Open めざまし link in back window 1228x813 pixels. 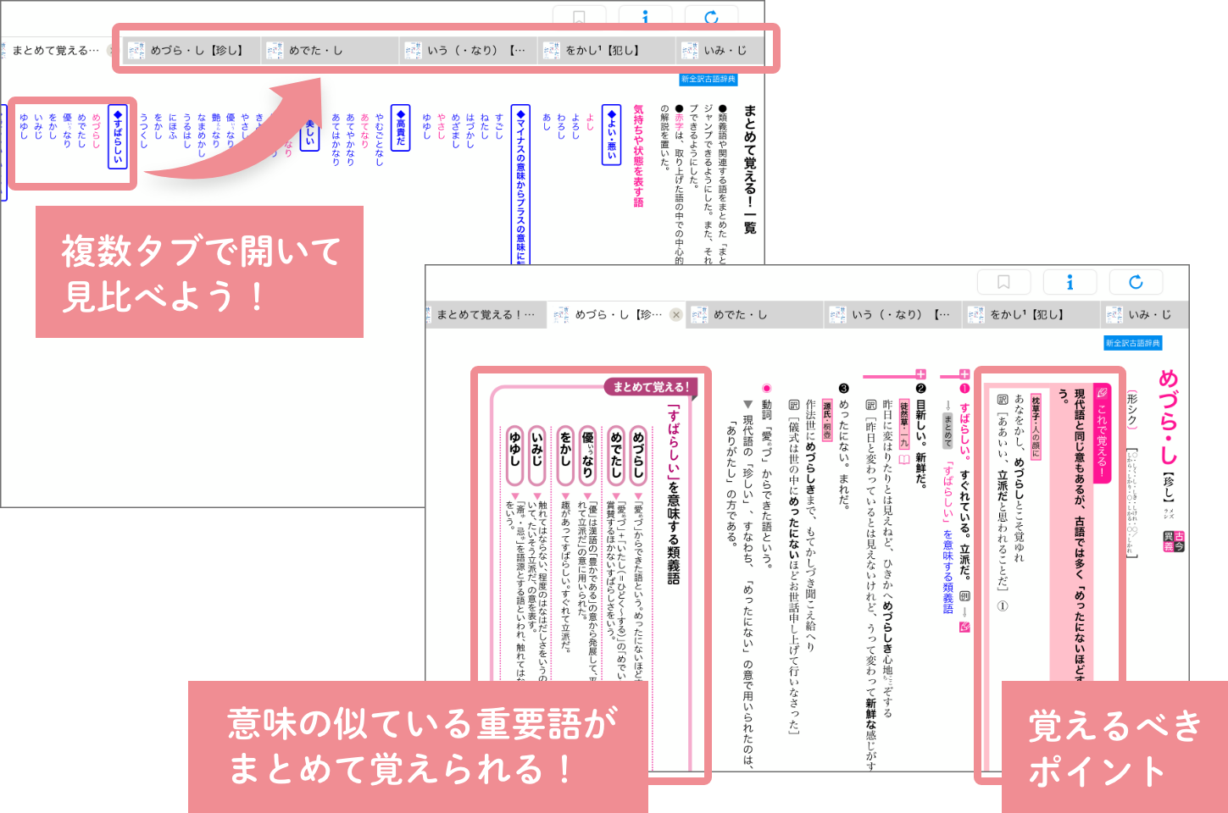click(x=456, y=131)
